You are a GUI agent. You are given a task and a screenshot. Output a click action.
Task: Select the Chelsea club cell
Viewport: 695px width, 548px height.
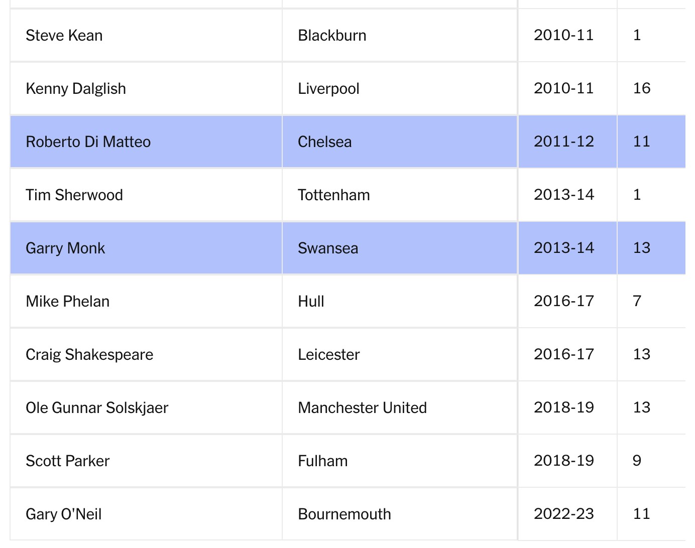(324, 142)
